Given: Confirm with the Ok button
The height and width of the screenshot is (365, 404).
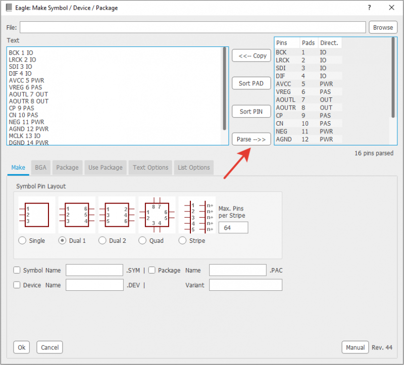Looking at the screenshot, I should click(21, 347).
